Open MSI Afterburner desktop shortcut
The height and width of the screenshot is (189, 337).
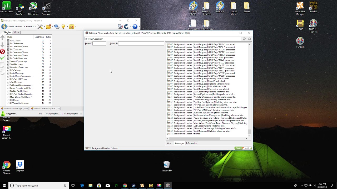point(33,9)
